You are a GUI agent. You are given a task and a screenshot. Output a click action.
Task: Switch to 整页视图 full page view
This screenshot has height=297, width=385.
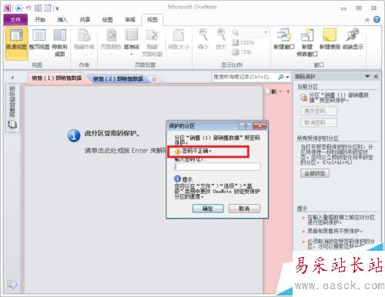[38, 40]
